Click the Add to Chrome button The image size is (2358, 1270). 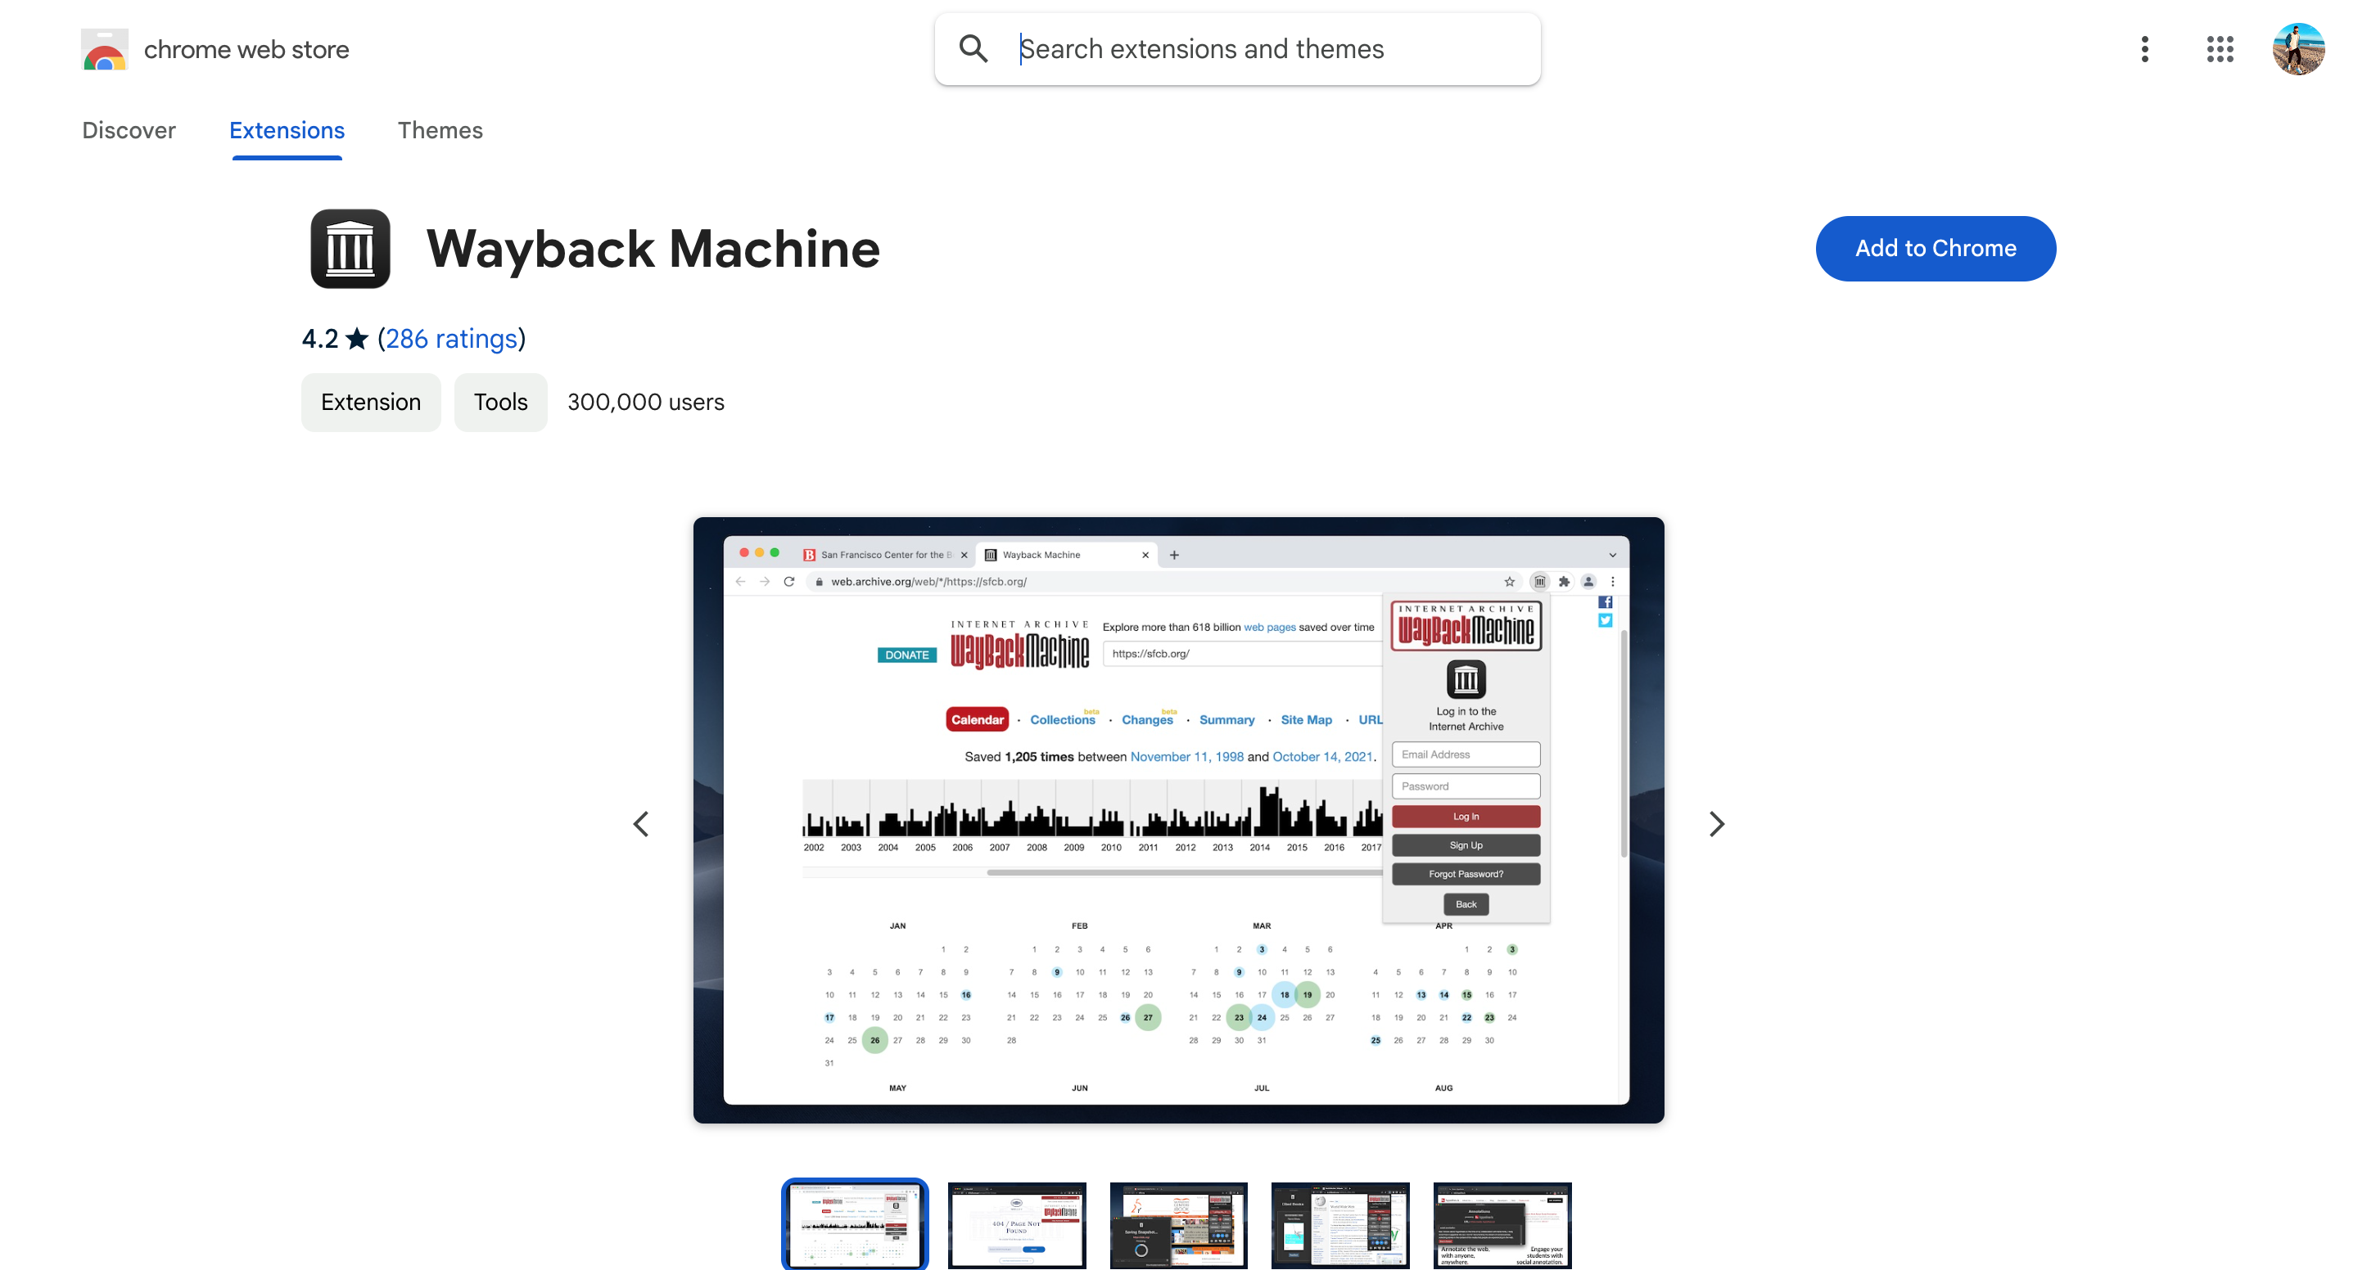[x=1935, y=248]
